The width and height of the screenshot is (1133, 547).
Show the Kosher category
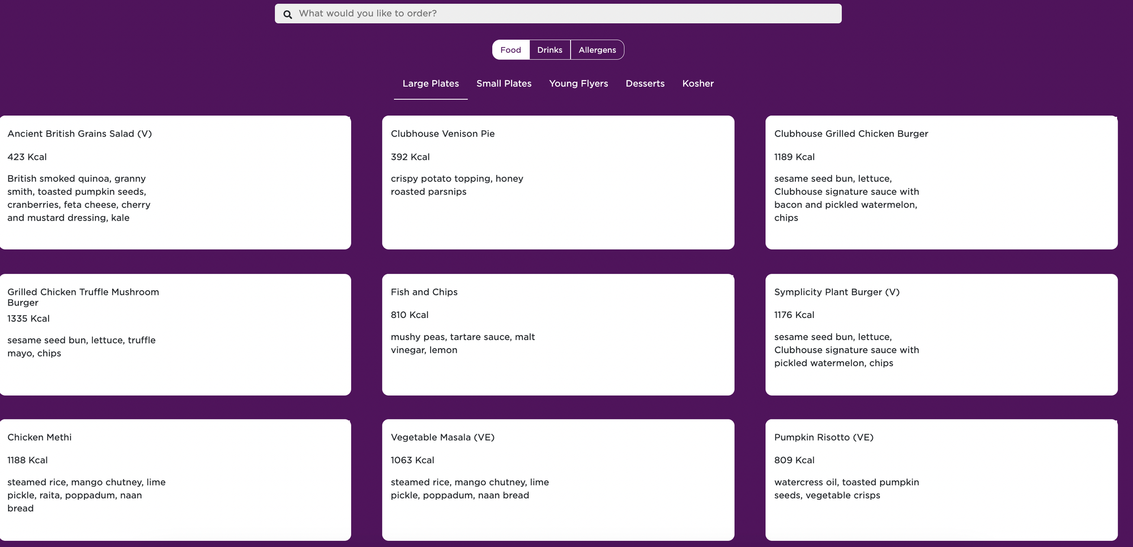click(x=698, y=83)
